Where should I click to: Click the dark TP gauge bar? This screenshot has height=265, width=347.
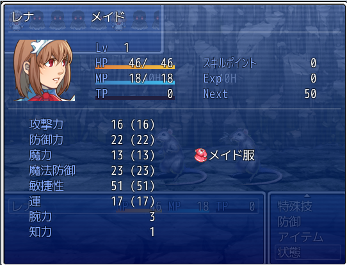(x=135, y=98)
